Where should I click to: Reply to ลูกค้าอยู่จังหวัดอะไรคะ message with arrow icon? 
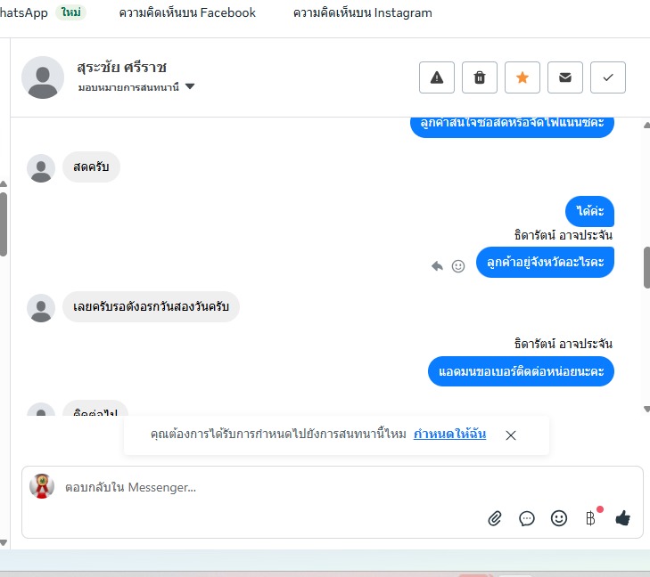click(437, 265)
